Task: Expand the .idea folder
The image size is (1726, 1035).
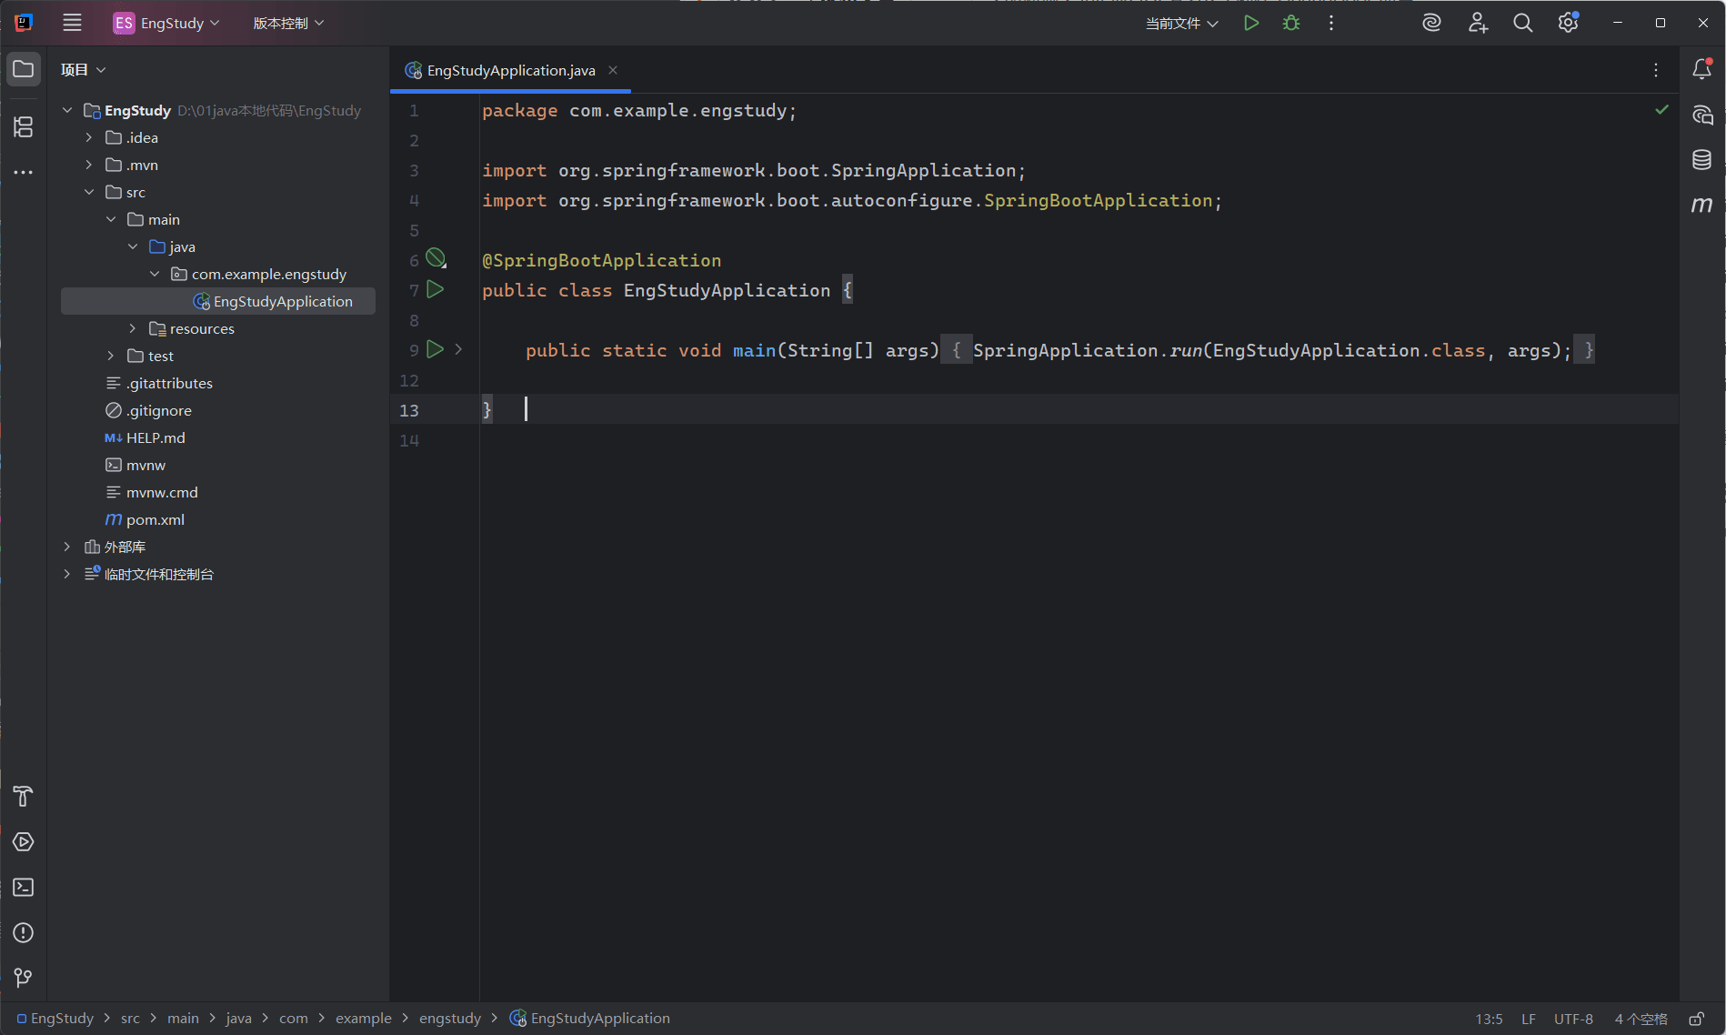Action: point(89,137)
